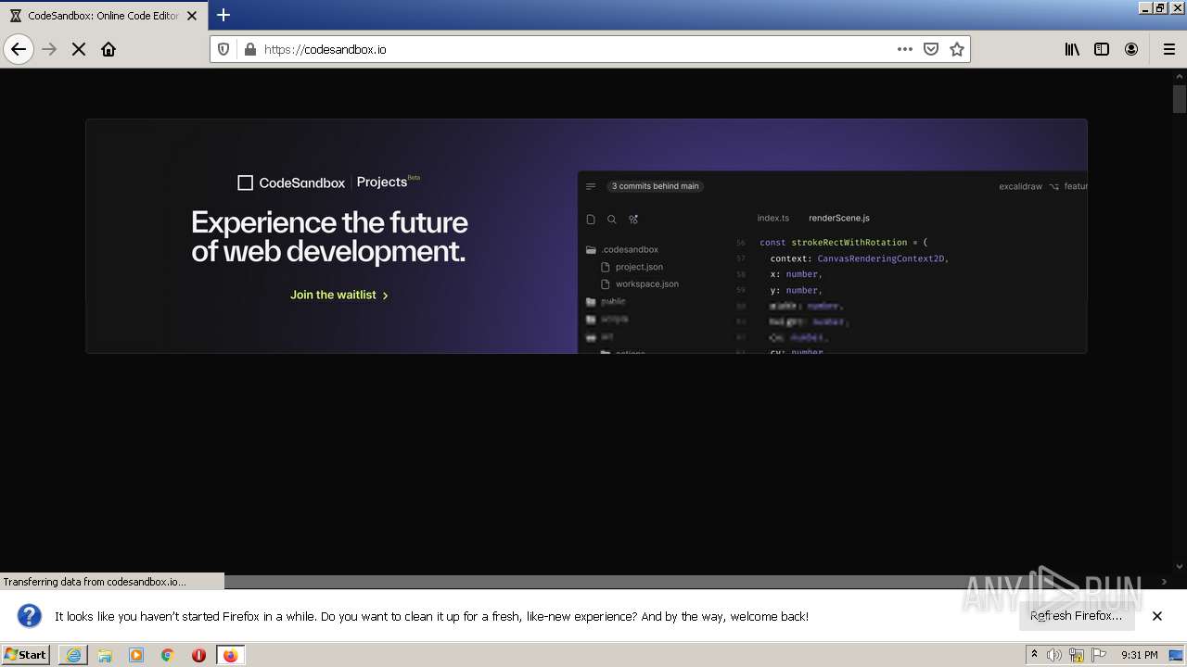Expand the .codesandbox folder
The image size is (1187, 667).
[x=622, y=249]
